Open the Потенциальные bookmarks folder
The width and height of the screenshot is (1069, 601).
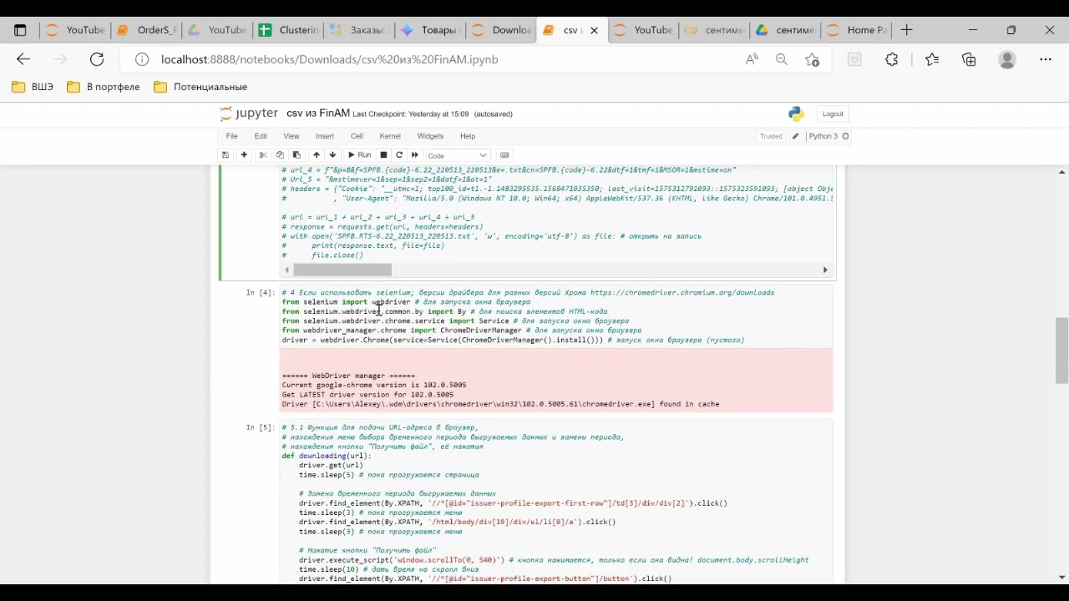pos(200,87)
